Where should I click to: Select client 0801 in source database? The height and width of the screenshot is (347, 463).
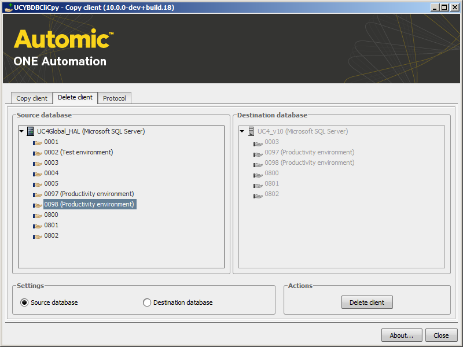coord(52,225)
